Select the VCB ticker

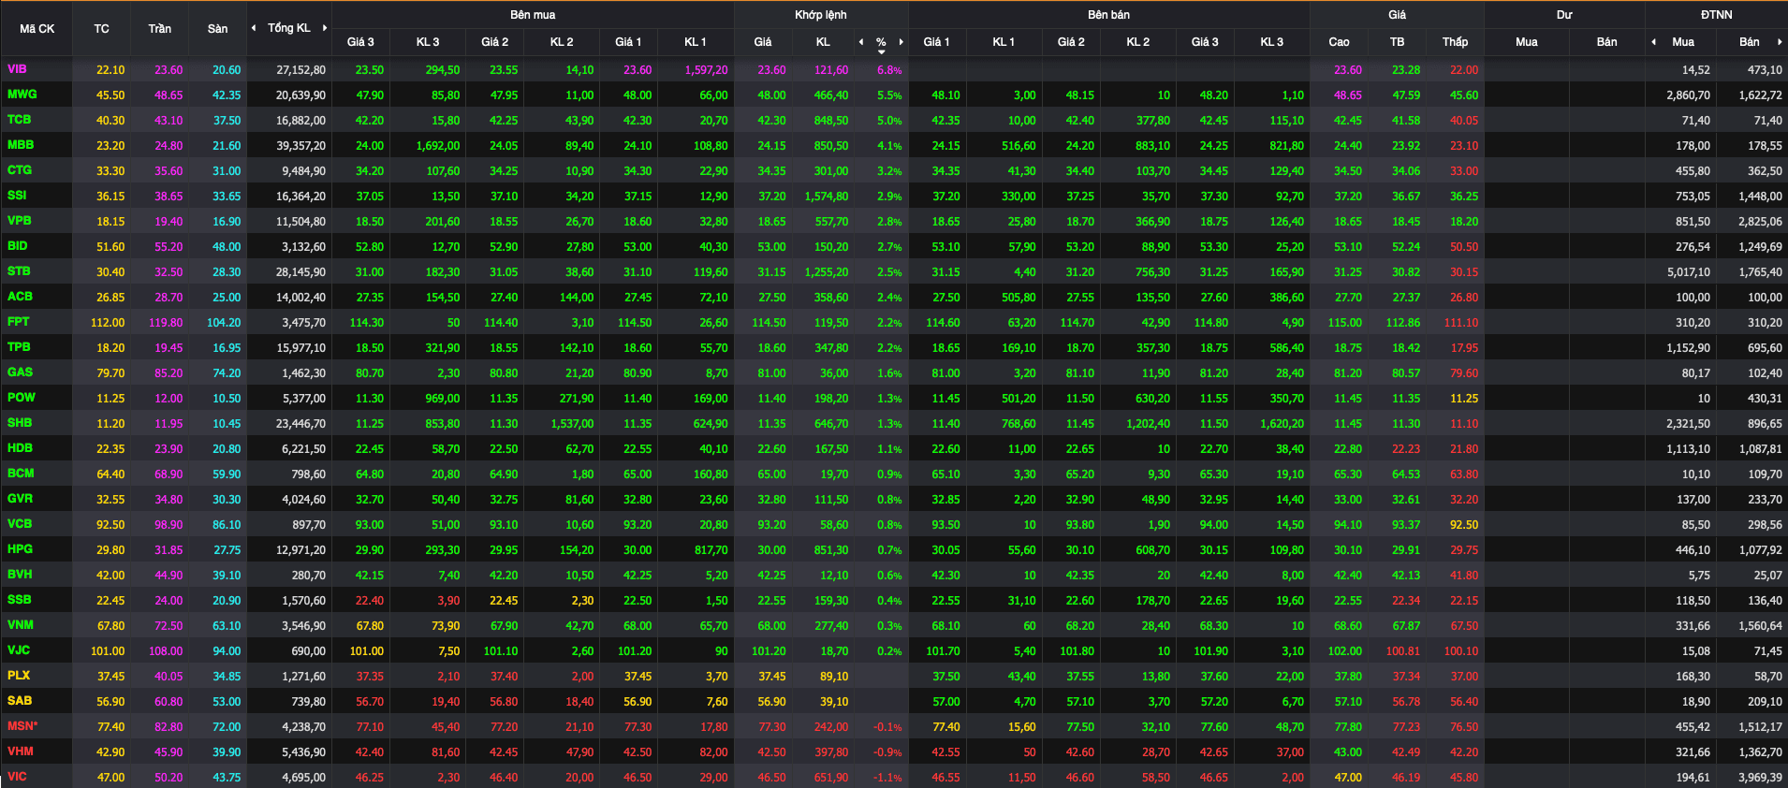tap(20, 524)
